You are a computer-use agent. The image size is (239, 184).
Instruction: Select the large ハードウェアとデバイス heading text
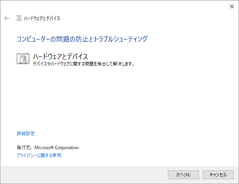[x=61, y=57]
